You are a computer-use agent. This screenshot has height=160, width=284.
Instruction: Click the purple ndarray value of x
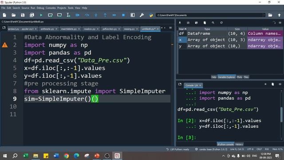[265, 40]
